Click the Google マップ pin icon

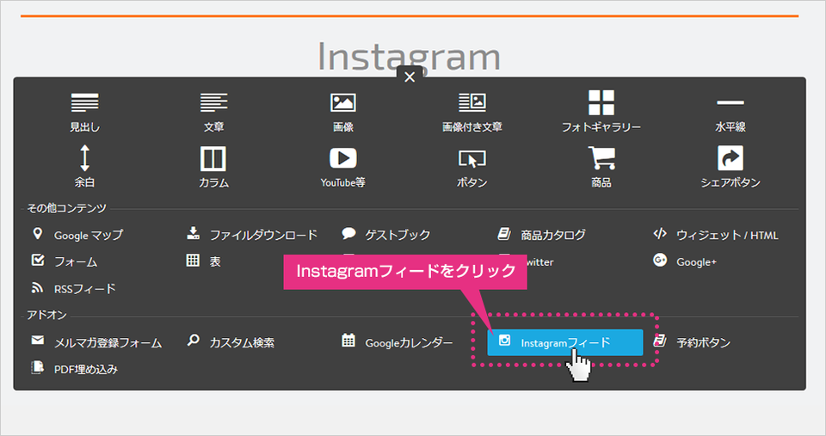click(x=37, y=233)
